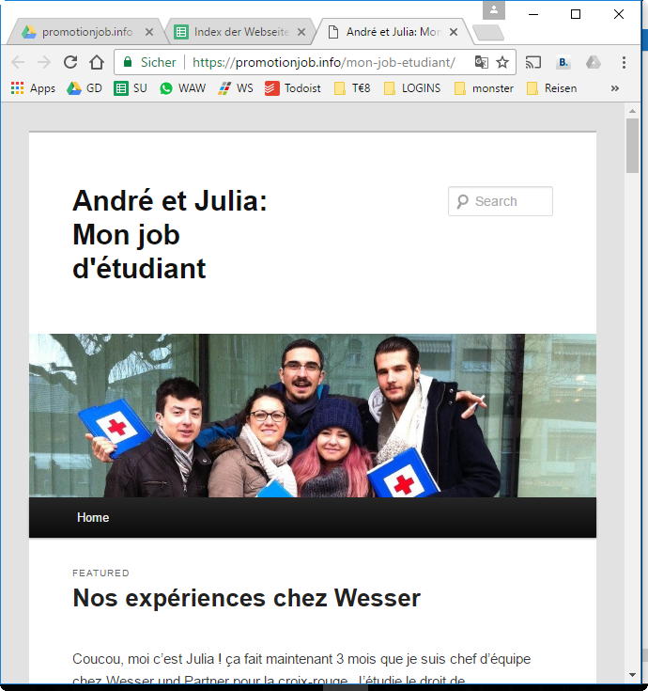Click the translate page icon
This screenshot has width=648, height=691.
point(482,62)
